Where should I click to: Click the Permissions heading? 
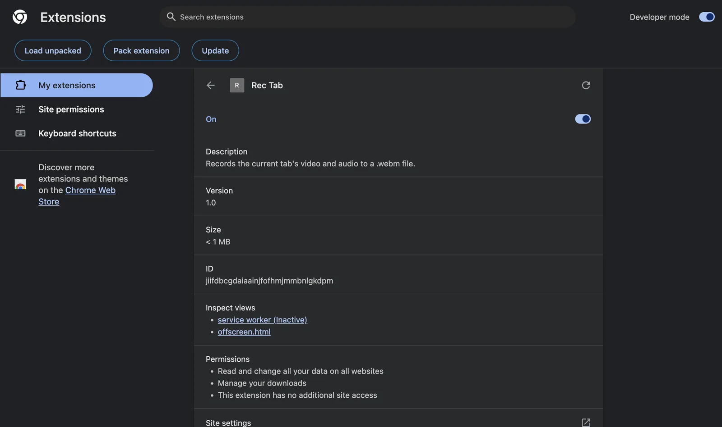[227, 359]
